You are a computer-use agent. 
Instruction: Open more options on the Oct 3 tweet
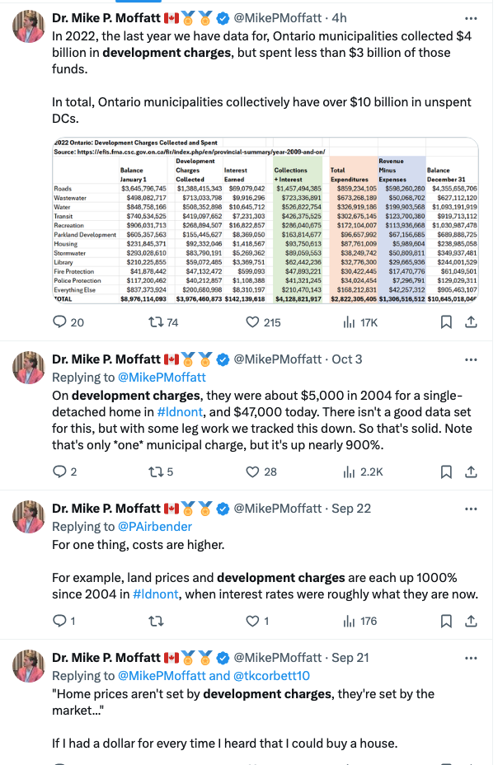[471, 359]
